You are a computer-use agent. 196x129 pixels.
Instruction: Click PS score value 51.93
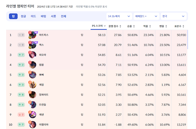tap(102, 115)
